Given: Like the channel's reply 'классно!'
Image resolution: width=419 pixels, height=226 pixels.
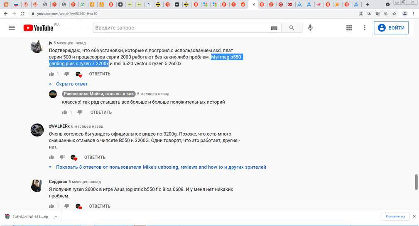Looking at the screenshot, I should (x=65, y=112).
